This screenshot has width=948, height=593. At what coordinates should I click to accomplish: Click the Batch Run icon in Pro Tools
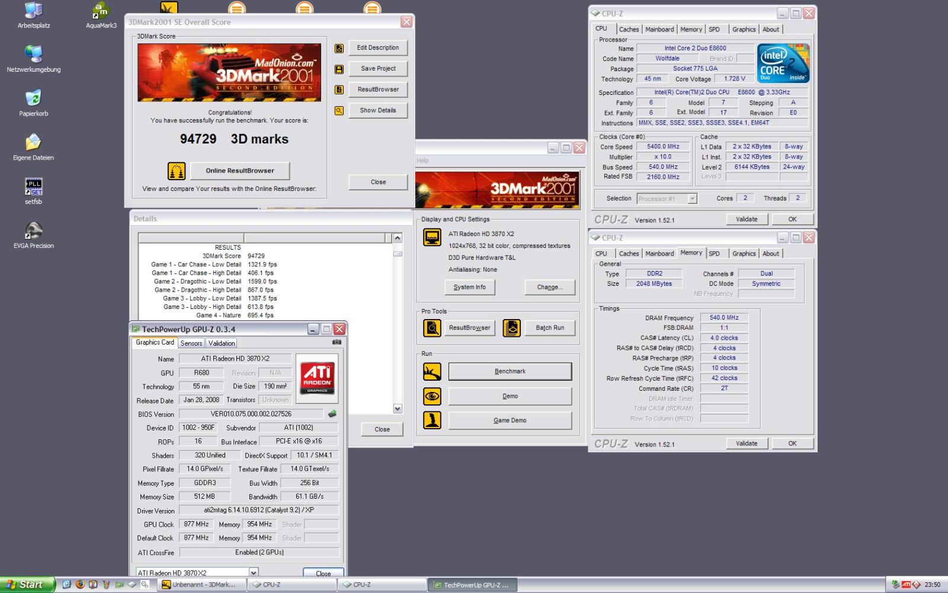click(512, 327)
